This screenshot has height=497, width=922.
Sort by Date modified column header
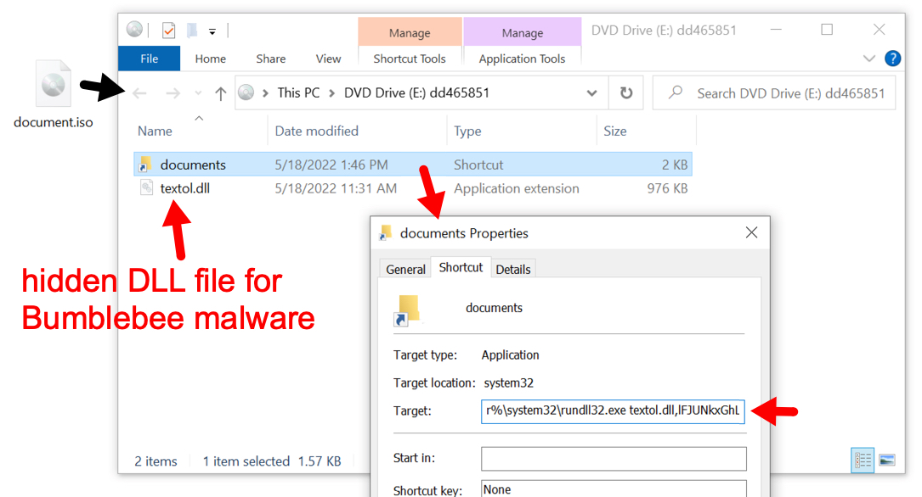pos(316,131)
